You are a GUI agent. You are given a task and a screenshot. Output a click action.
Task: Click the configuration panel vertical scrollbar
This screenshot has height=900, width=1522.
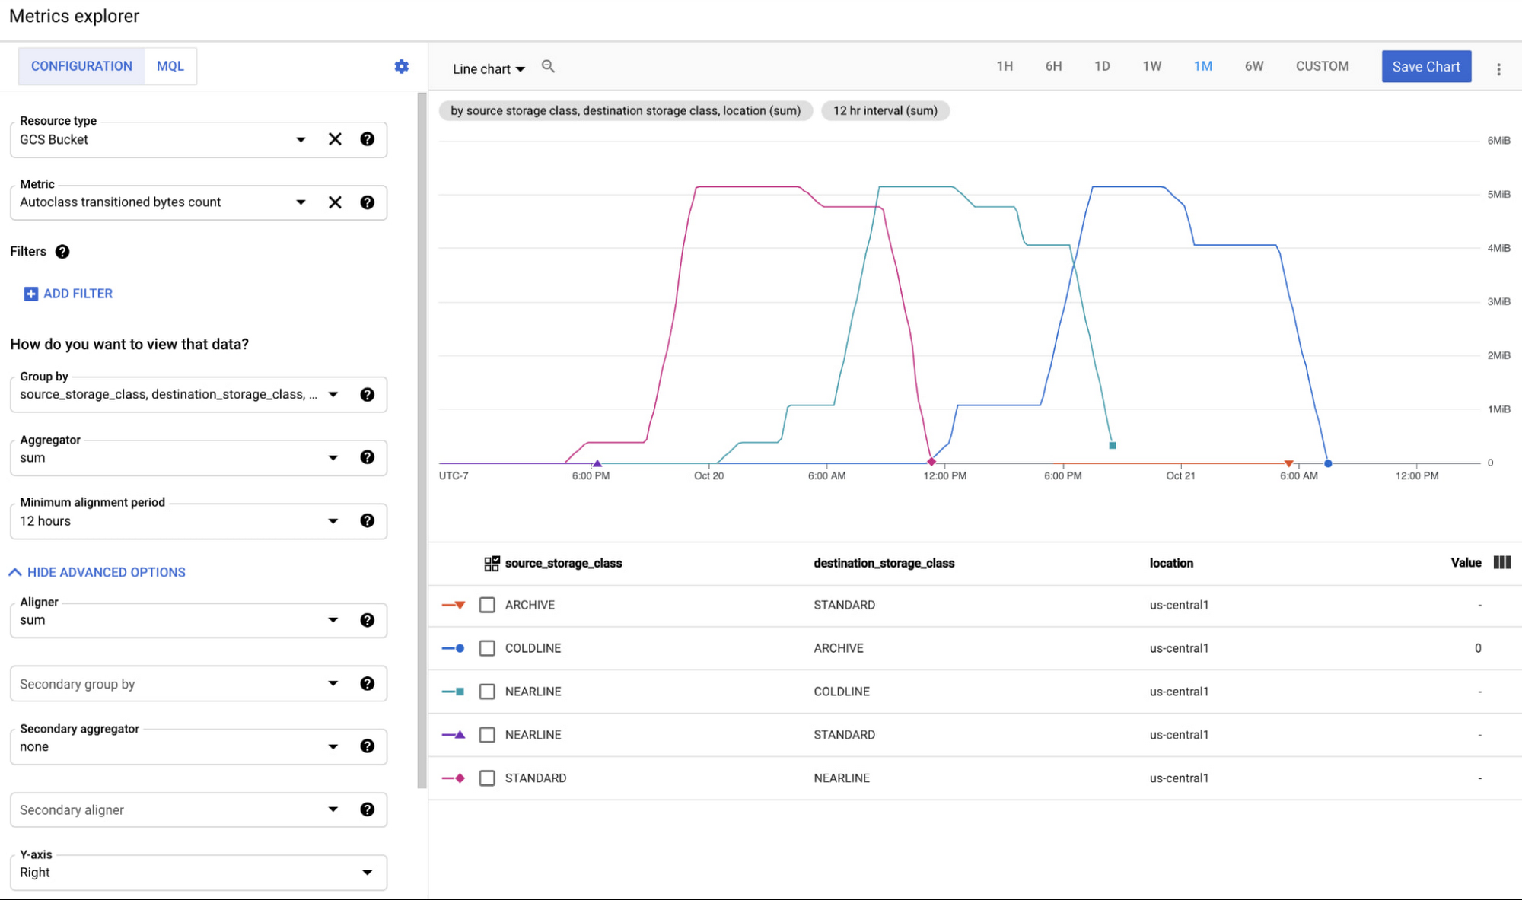(422, 440)
